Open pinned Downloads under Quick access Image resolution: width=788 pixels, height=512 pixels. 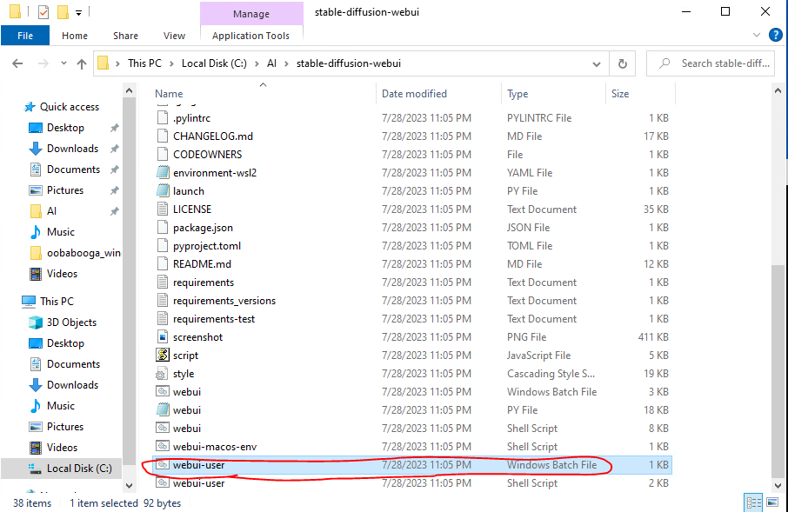72,149
